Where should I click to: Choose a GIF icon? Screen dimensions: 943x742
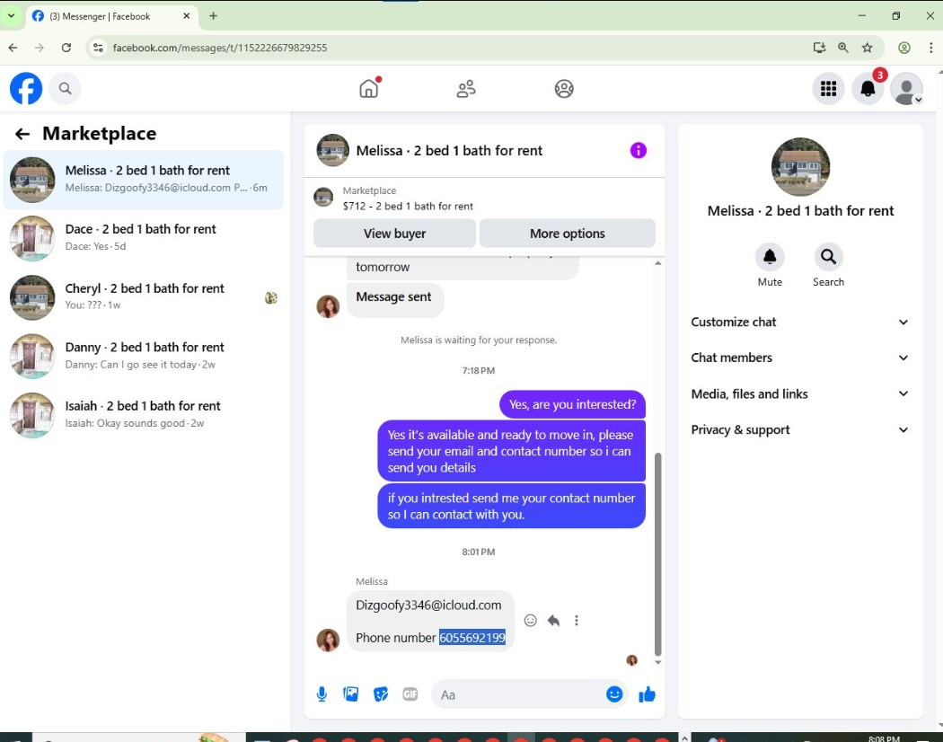tap(410, 694)
